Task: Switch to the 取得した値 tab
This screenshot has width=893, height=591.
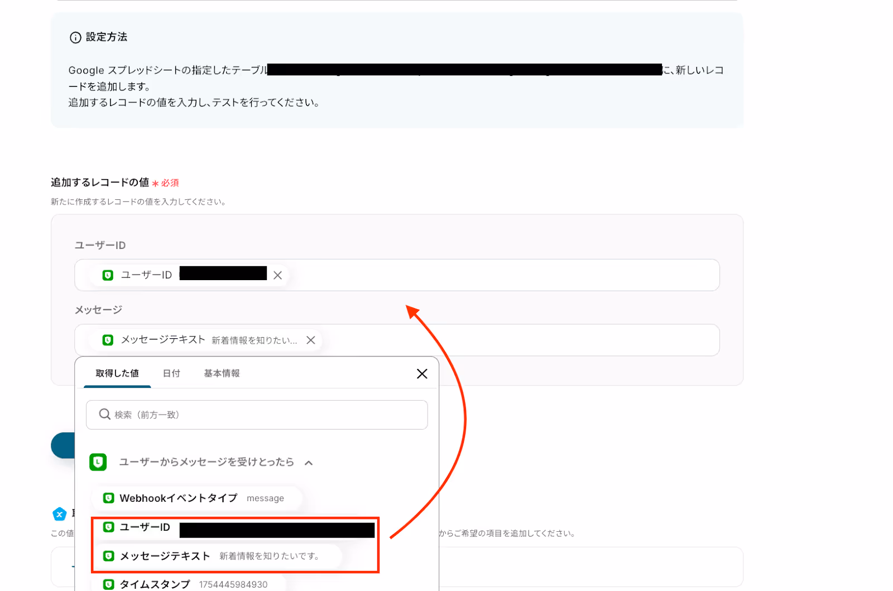Action: pos(117,373)
